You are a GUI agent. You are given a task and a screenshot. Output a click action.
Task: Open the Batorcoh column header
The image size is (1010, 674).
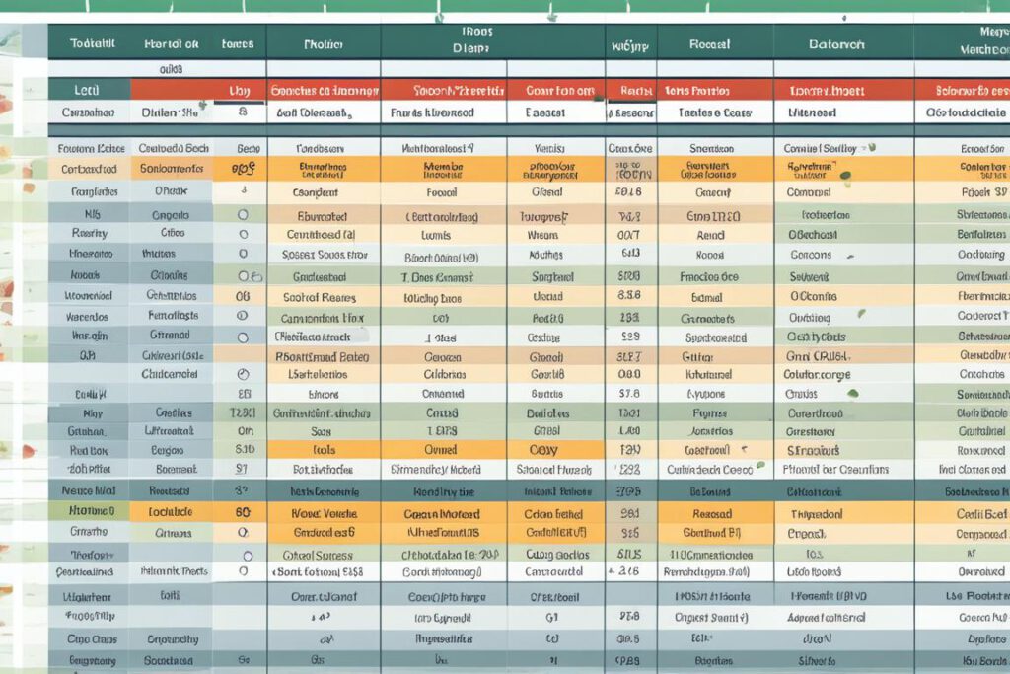pos(836,44)
